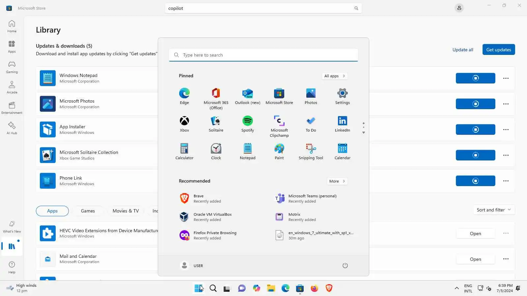Open Arcade section in Store sidebar
Viewport: 527px width, 296px height.
(x=12, y=87)
